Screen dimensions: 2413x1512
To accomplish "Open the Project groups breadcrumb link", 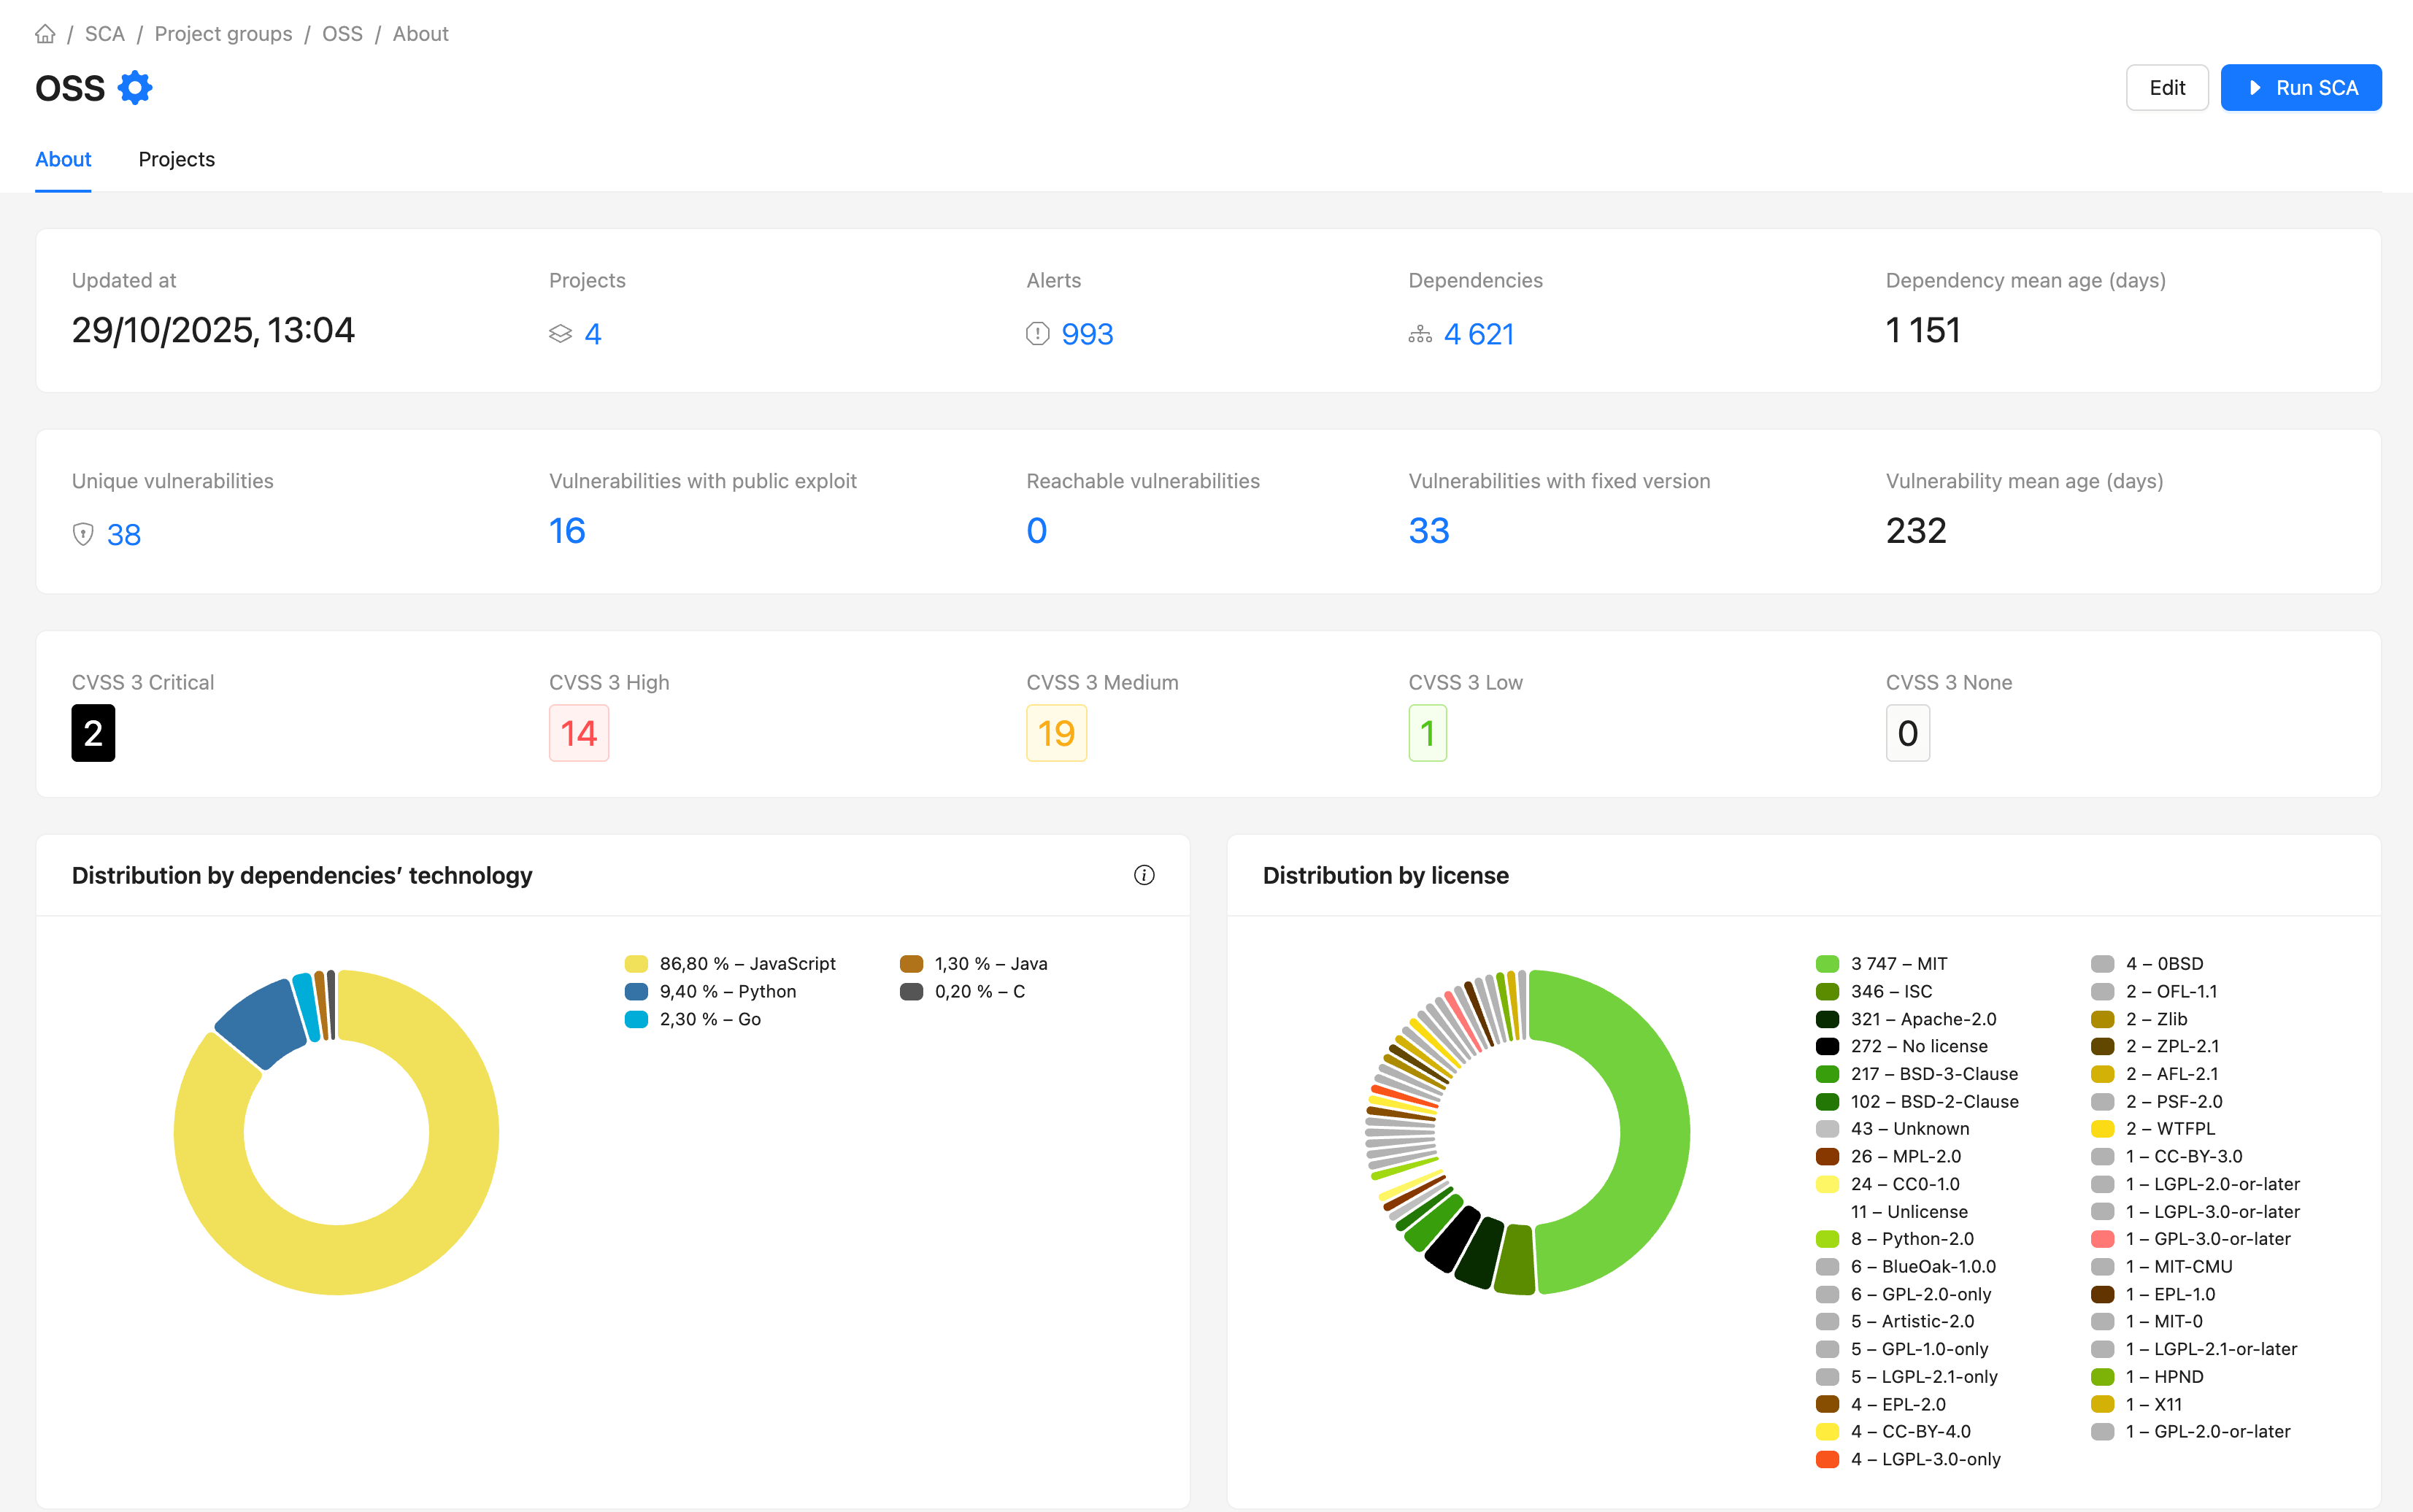I will click(x=223, y=34).
